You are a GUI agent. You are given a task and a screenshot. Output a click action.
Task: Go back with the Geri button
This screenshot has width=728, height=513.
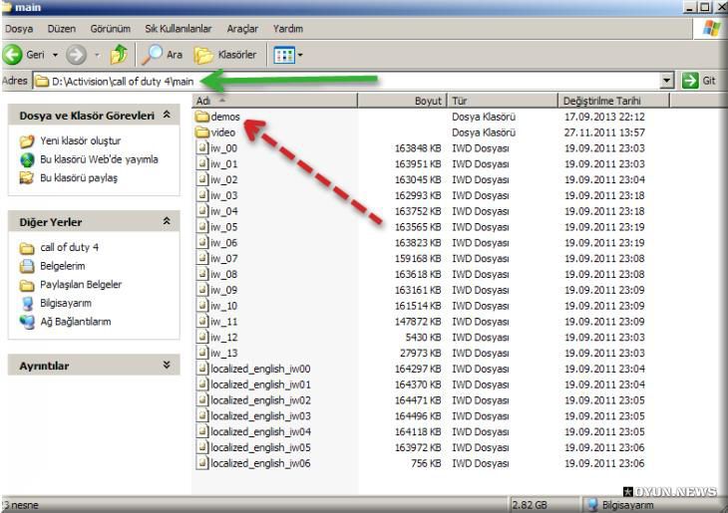coord(23,55)
